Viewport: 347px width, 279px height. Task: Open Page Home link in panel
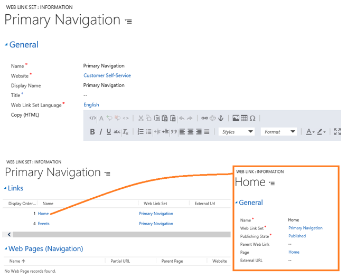click(294, 252)
